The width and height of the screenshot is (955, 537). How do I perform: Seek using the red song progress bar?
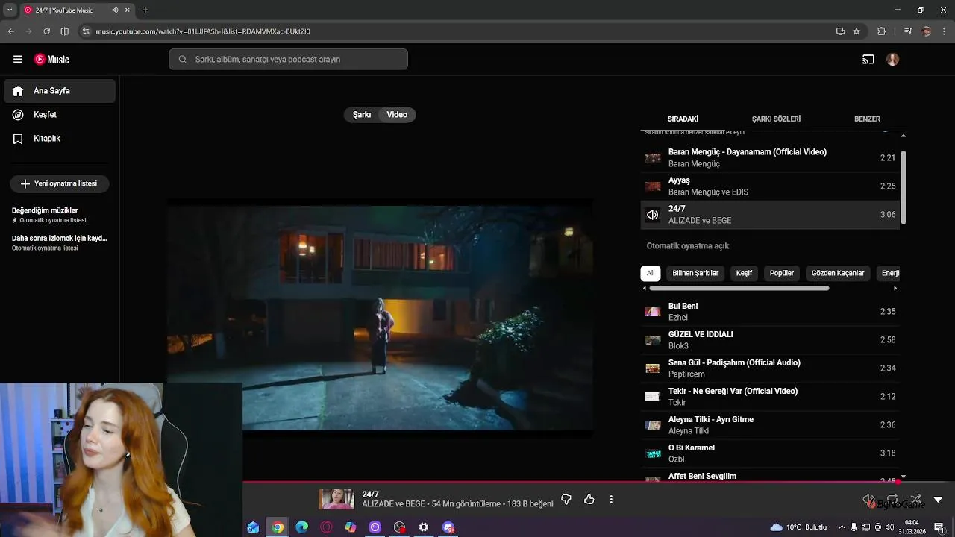click(571, 482)
